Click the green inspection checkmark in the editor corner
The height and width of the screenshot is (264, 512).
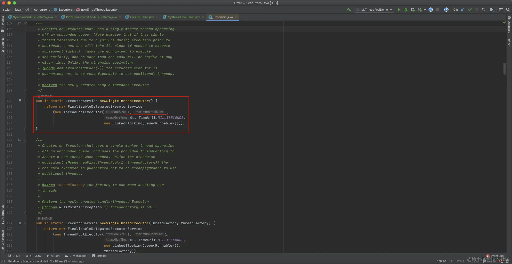504,23
